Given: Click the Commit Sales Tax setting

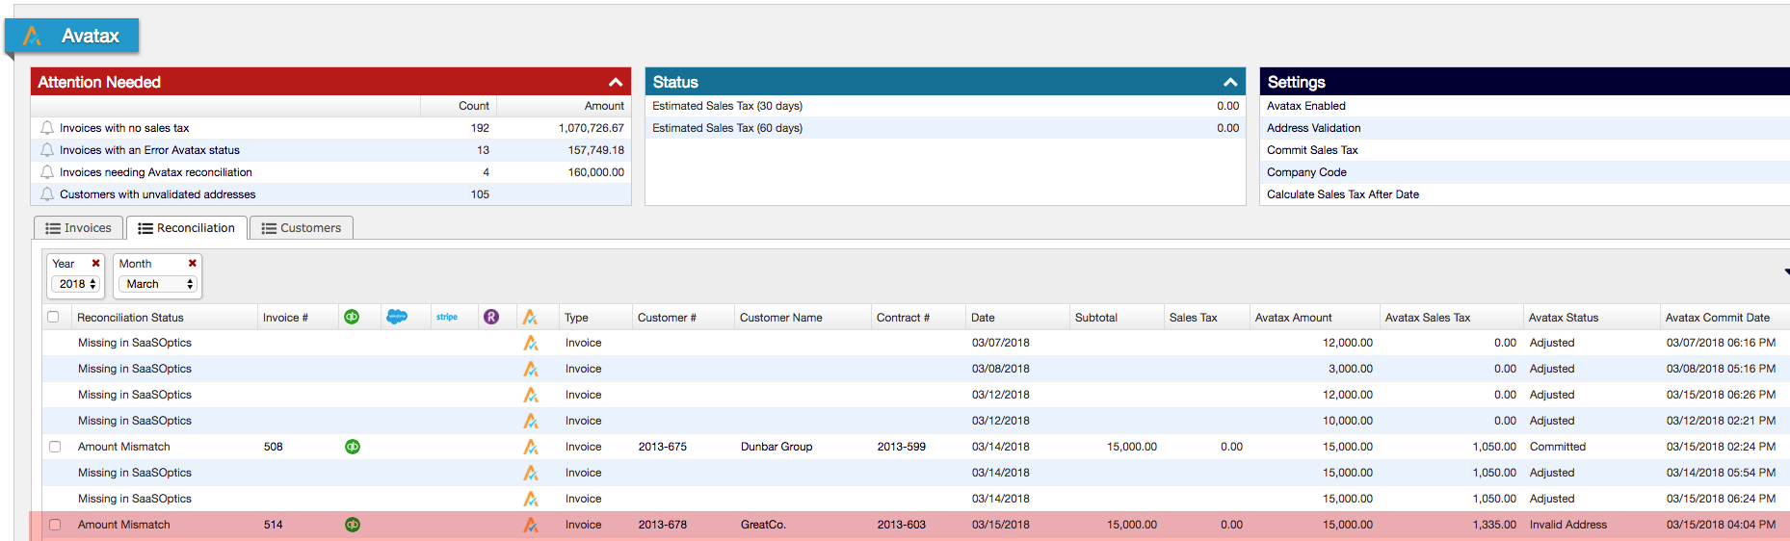Looking at the screenshot, I should tap(1524, 150).
